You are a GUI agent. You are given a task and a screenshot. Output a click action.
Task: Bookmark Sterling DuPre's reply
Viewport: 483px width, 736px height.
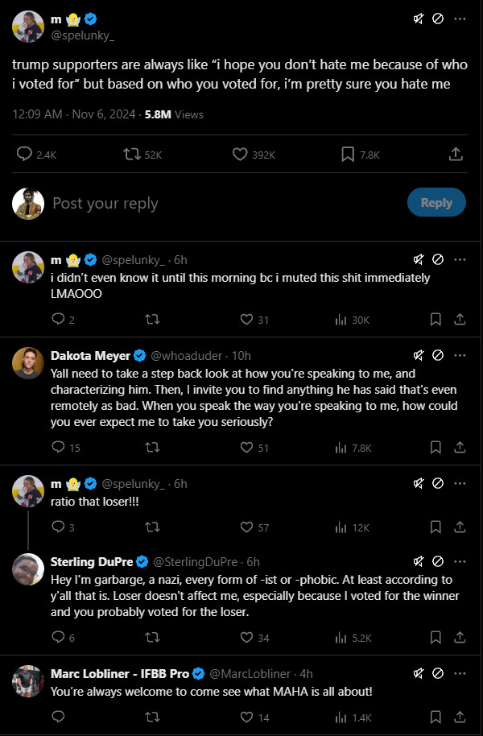436,637
